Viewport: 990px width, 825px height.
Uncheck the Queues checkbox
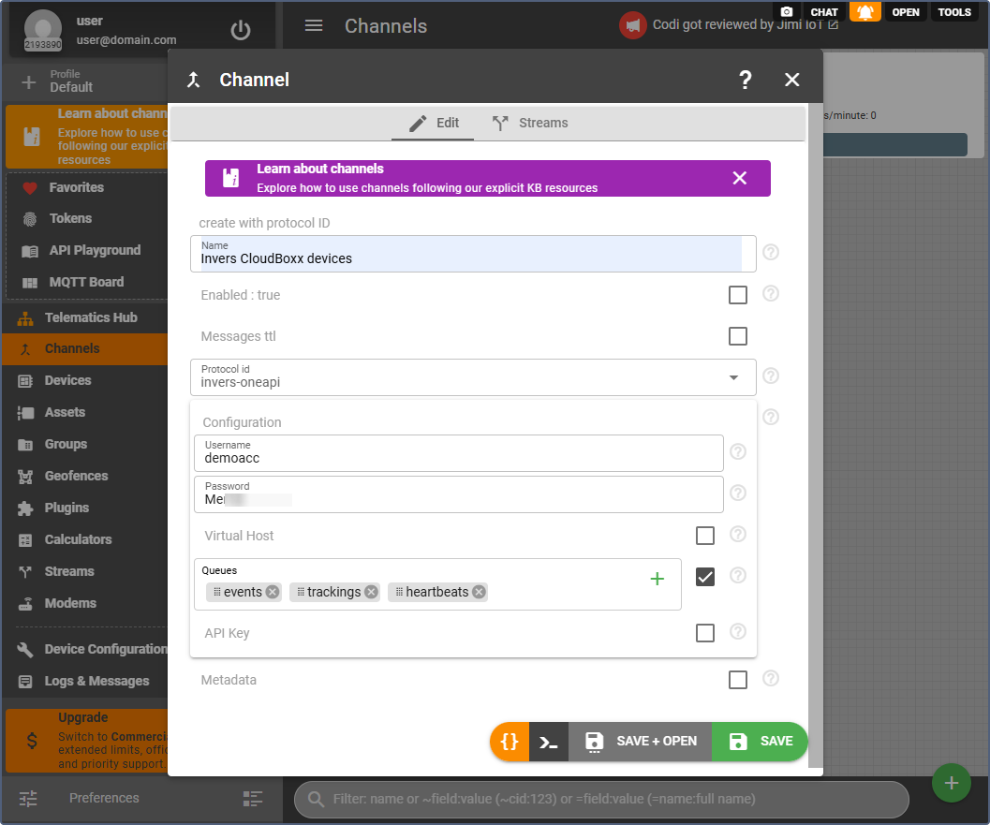[x=705, y=577]
